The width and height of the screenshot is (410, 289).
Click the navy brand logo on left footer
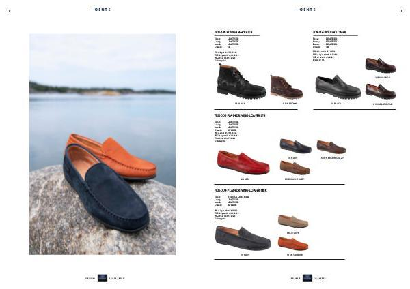(102, 278)
